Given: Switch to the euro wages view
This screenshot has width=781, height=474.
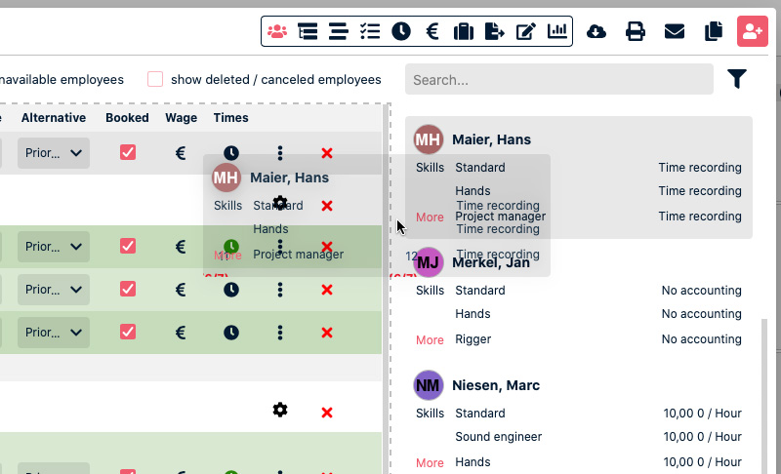Looking at the screenshot, I should coord(432,31).
